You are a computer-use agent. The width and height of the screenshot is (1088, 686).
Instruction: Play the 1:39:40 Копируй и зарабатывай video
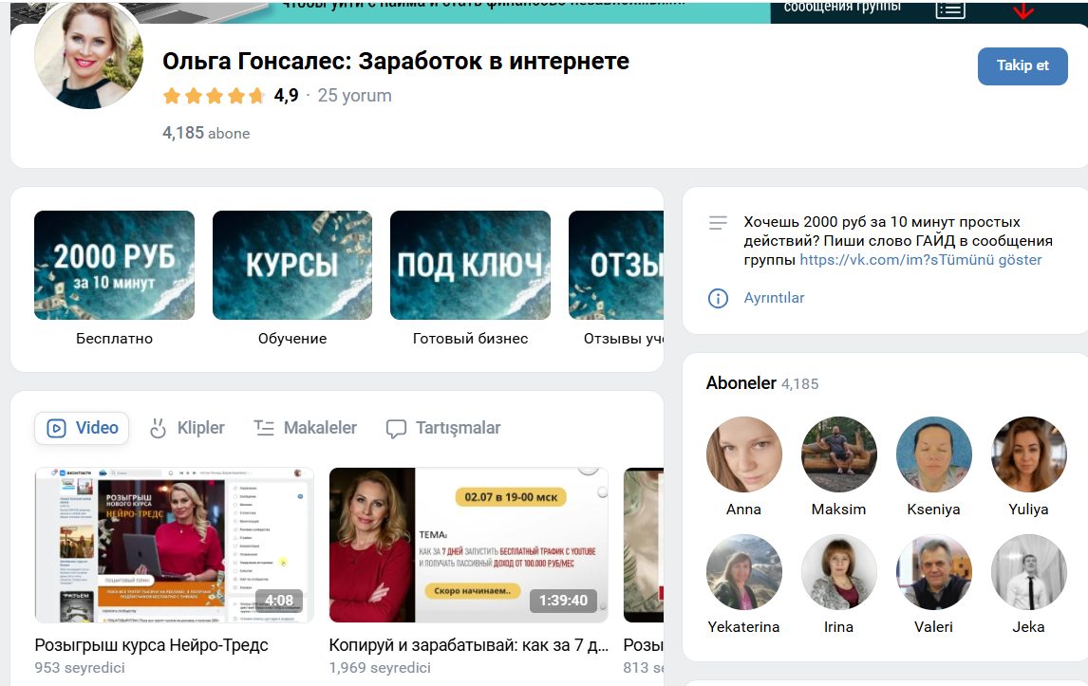pos(468,545)
